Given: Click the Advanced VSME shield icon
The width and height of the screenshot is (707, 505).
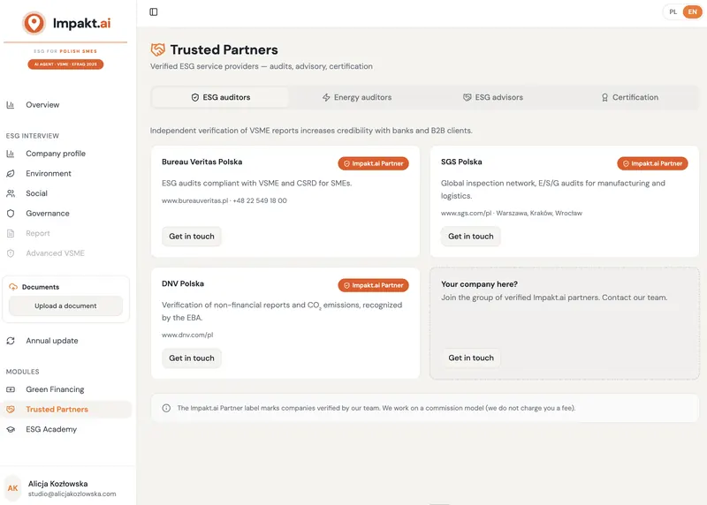Looking at the screenshot, I should 11,253.
